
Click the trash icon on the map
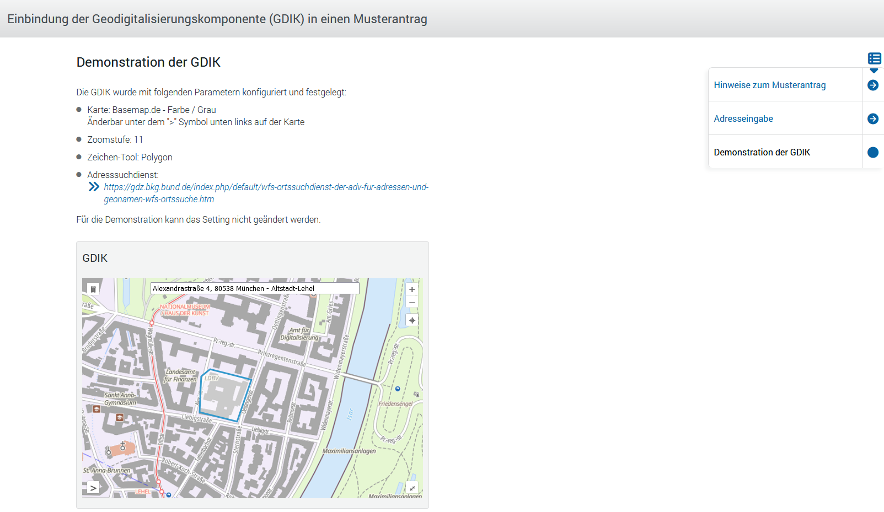(93, 289)
